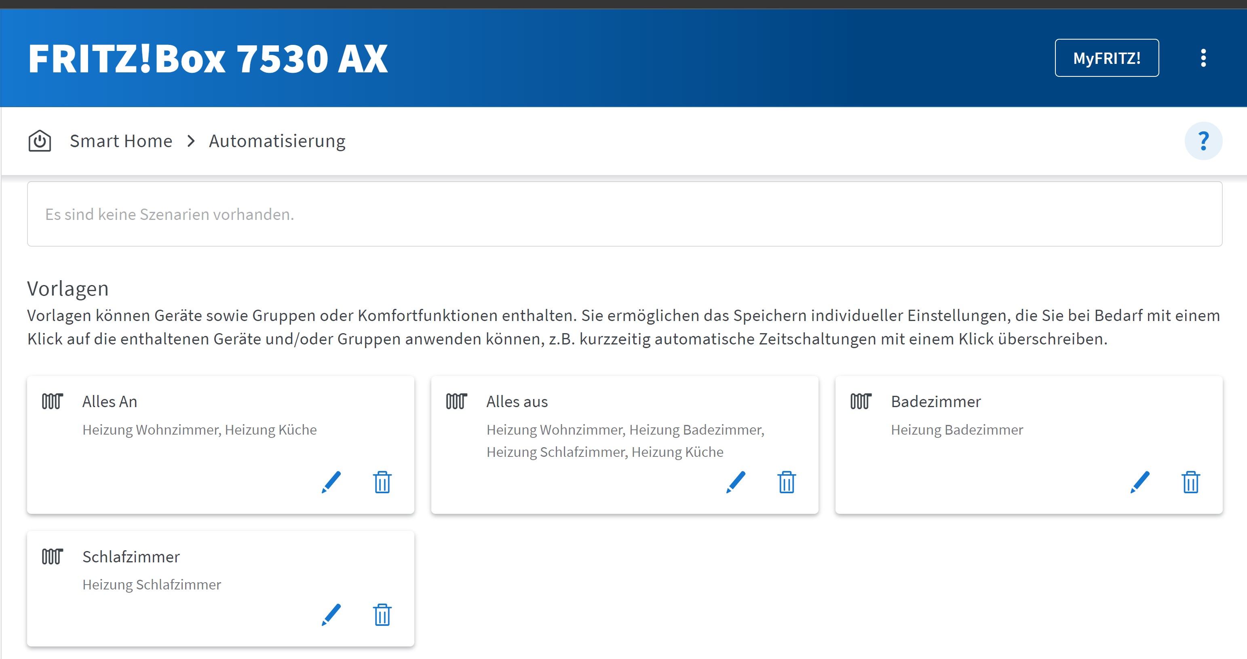Open the three-dot overflow menu
The width and height of the screenshot is (1247, 659).
(1203, 58)
